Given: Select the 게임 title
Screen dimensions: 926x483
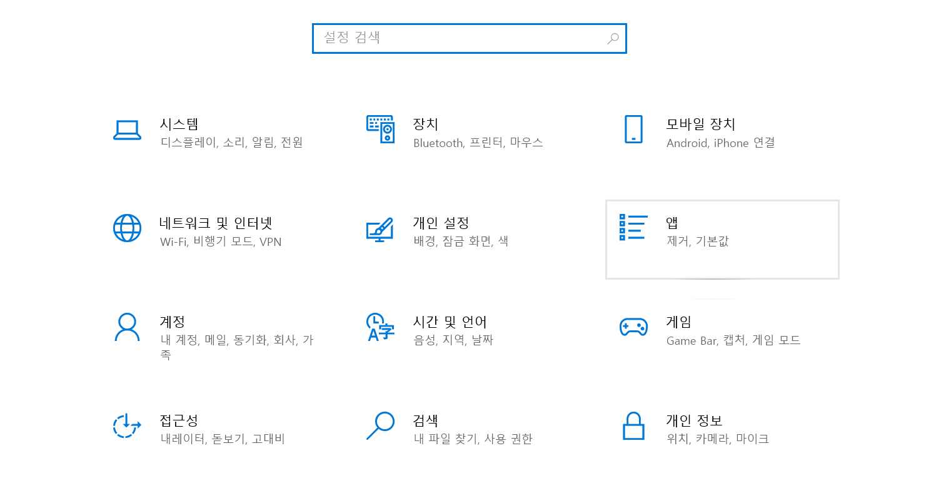Looking at the screenshot, I should coord(679,322).
